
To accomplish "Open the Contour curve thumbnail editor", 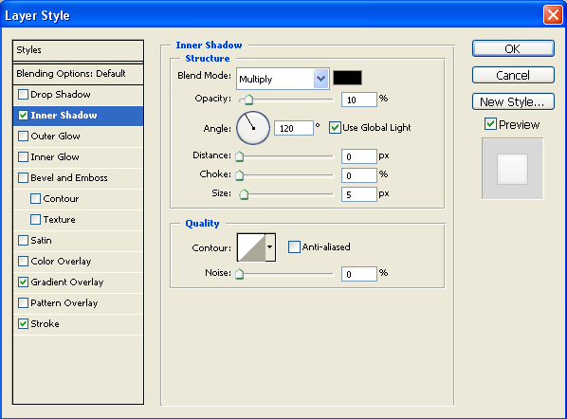I will [251, 247].
